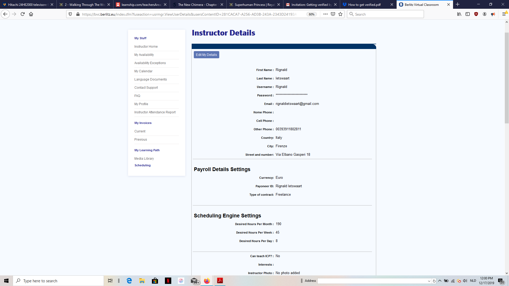Image resolution: width=509 pixels, height=286 pixels.
Task: Open the My Availability link
Action: coord(144,55)
